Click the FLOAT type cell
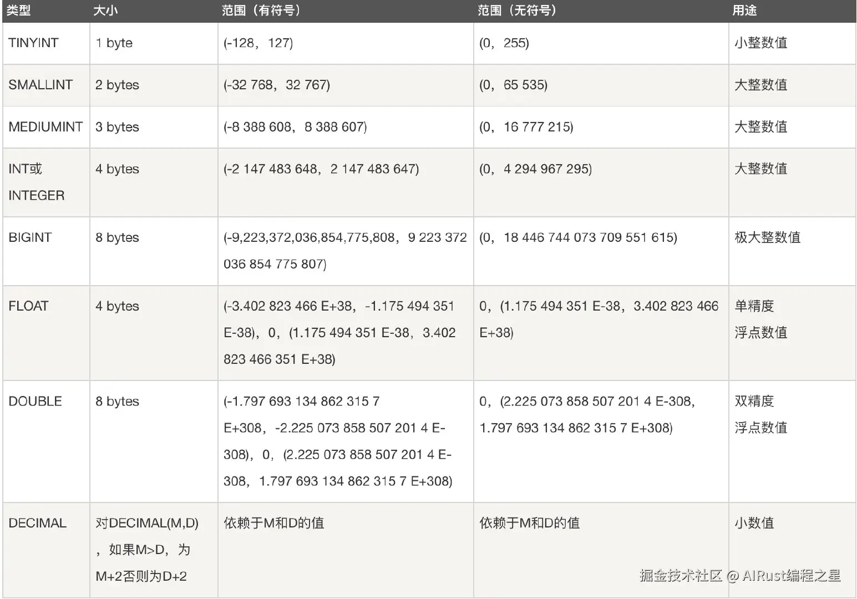This screenshot has height=599, width=857. [x=46, y=333]
